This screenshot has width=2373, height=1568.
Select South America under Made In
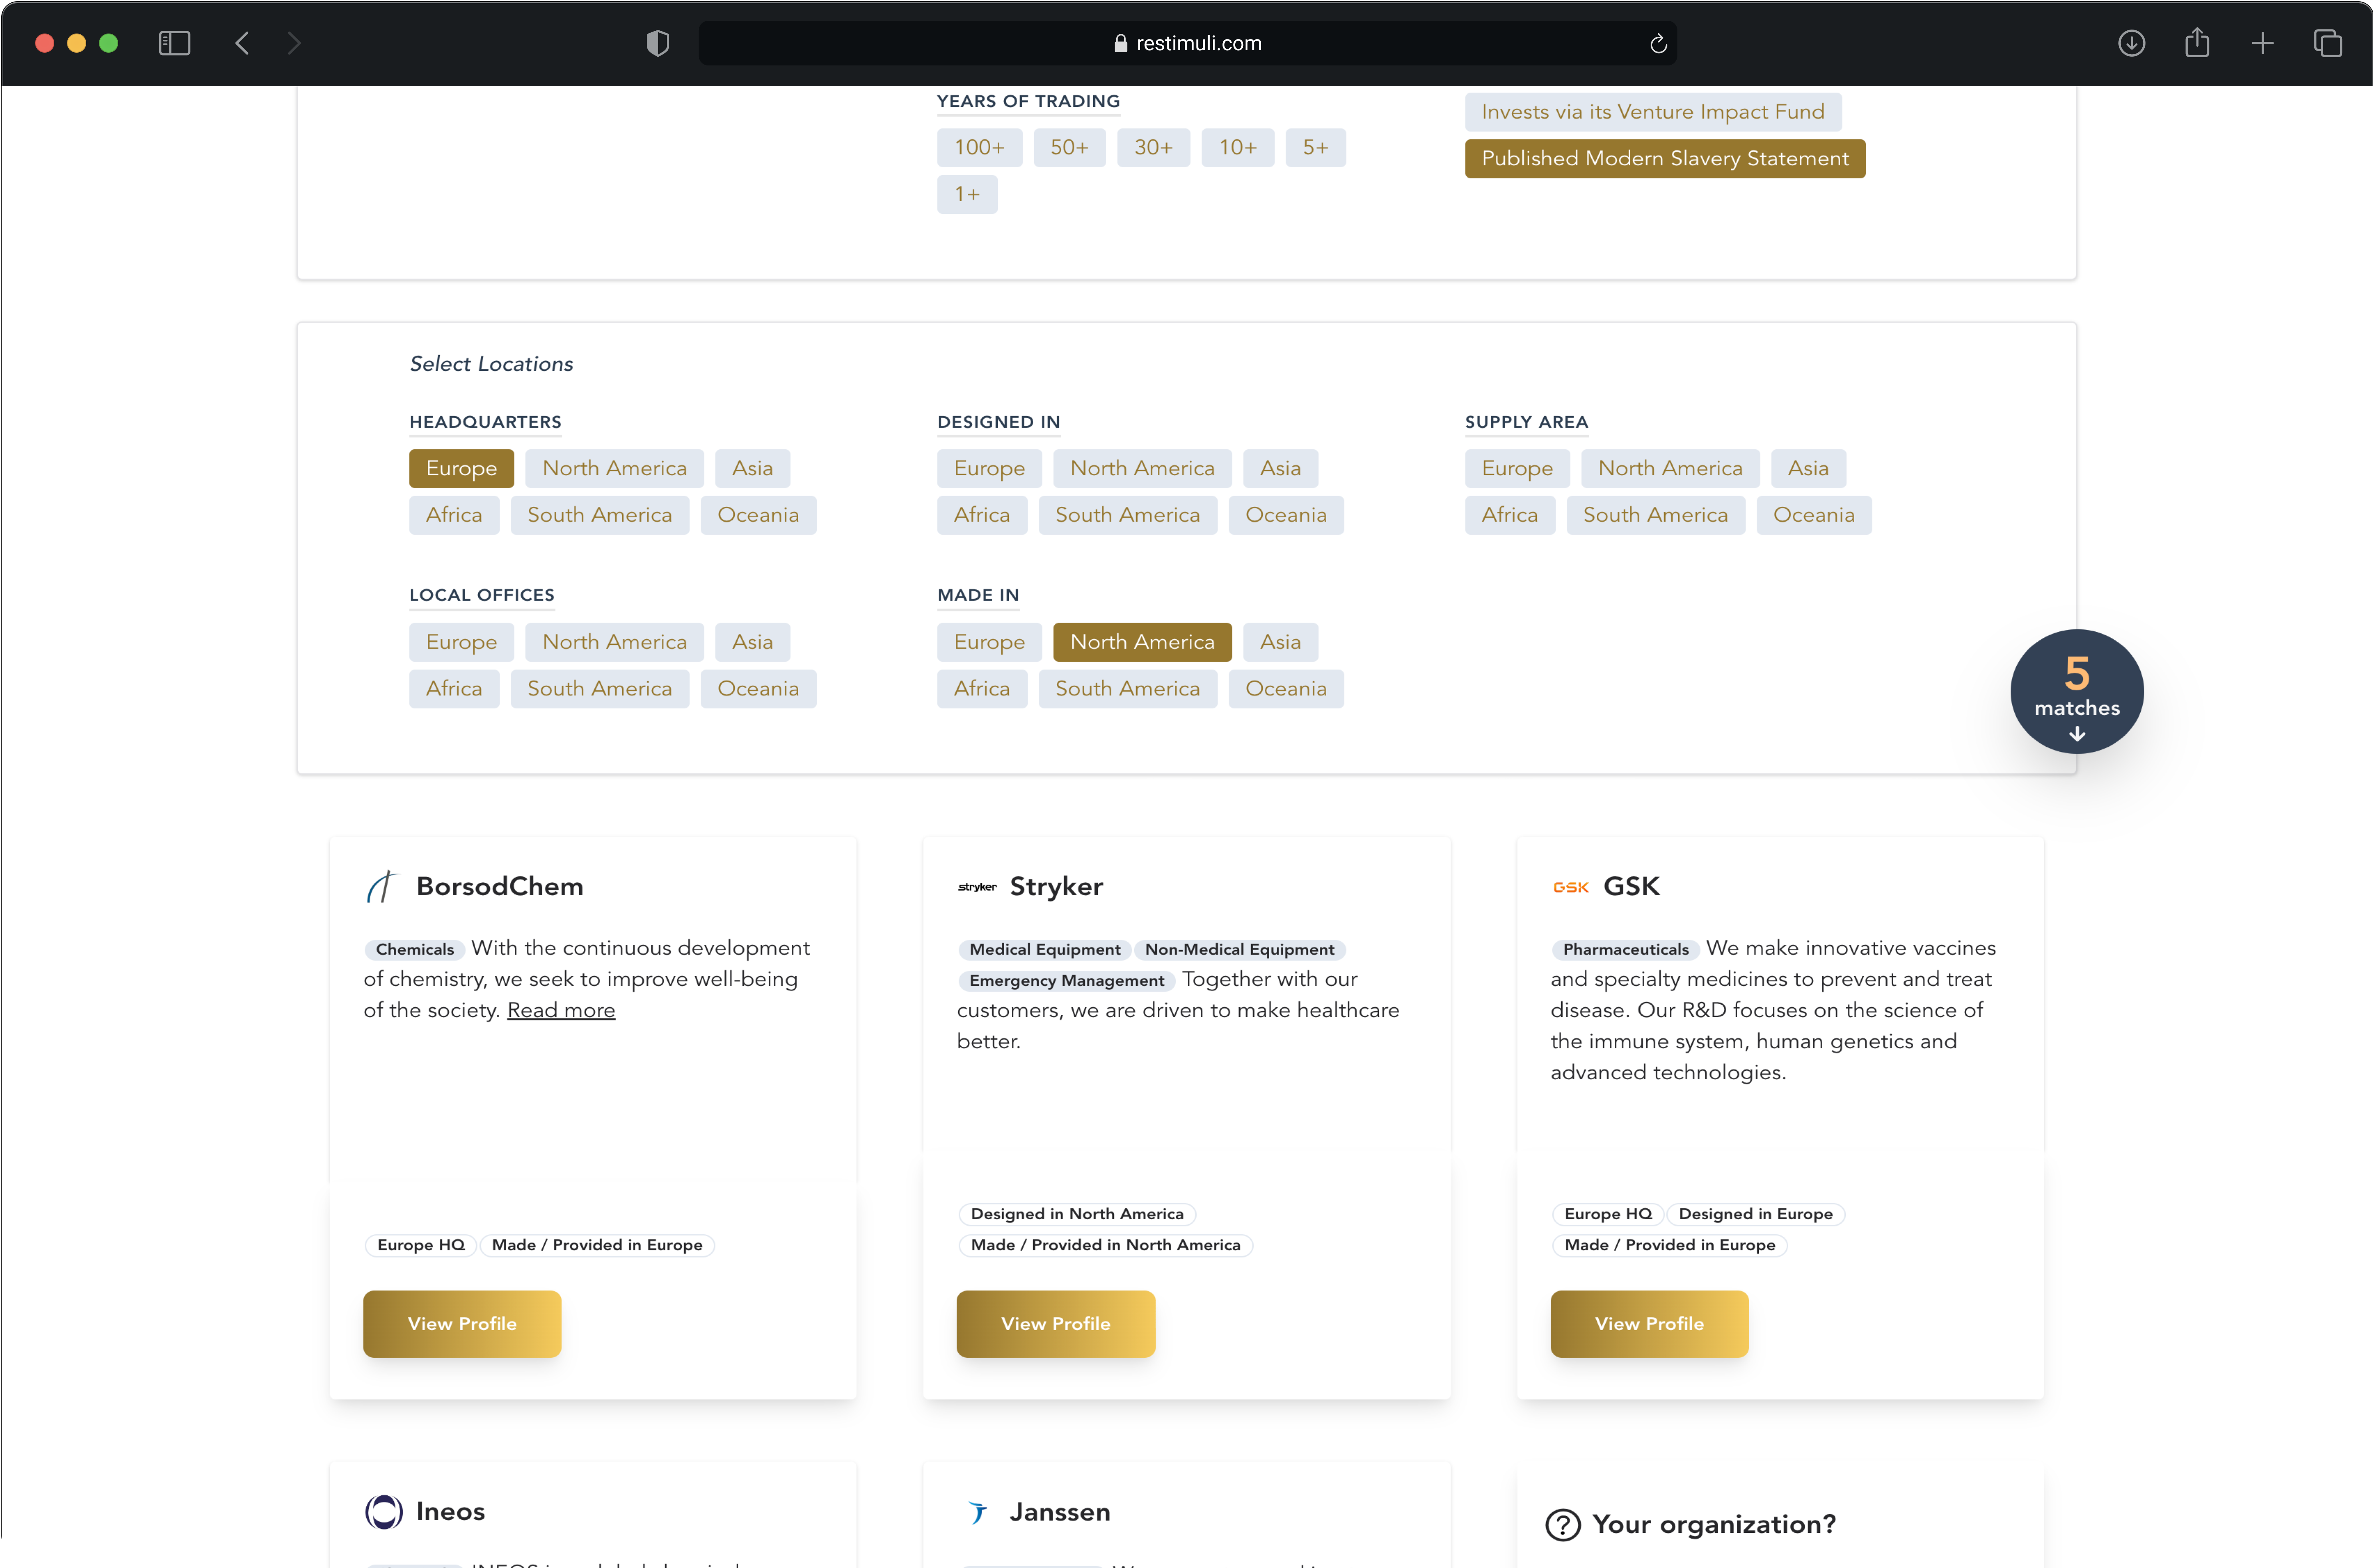[x=1127, y=689]
